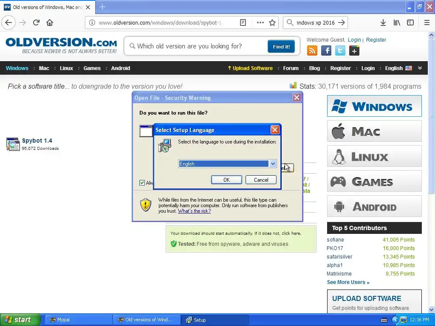Click OK in Select Setup Language dialog
The image size is (435, 326).
tap(226, 180)
